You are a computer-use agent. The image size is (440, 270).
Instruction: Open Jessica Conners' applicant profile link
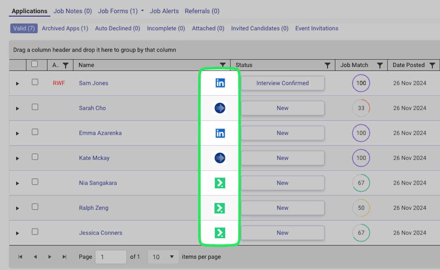pos(101,233)
